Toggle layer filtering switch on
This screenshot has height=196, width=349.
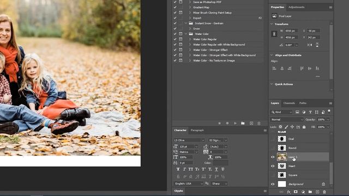point(329,111)
